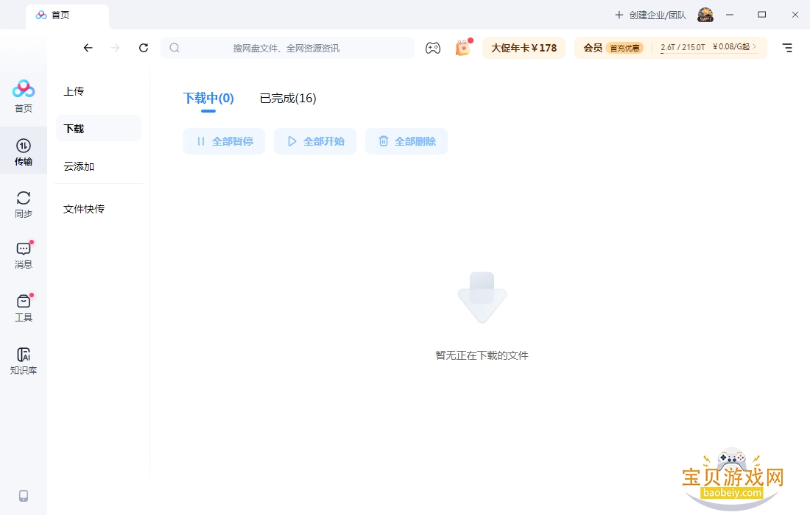Click the 全部删除 delete all button

(406, 141)
